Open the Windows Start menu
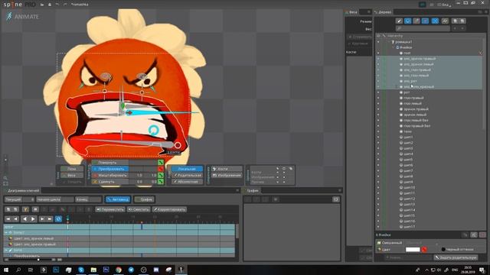This screenshot has width=490, height=275. pos(6,270)
